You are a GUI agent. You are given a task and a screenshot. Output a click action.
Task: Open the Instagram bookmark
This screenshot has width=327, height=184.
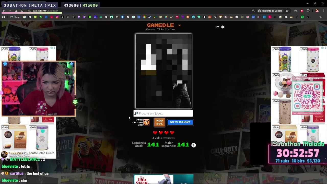coord(57,17)
